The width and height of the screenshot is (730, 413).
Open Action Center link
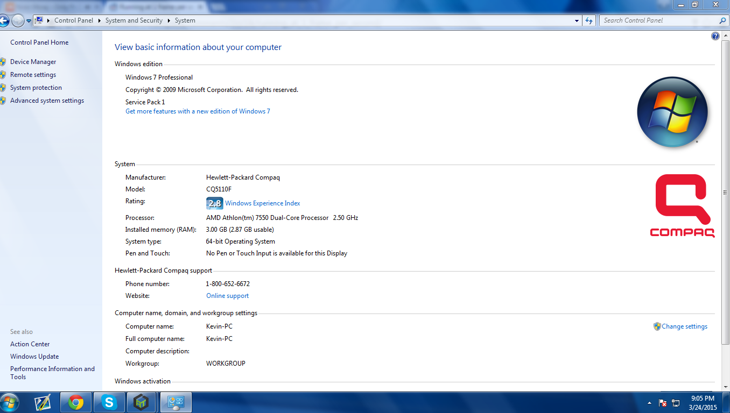[30, 344]
